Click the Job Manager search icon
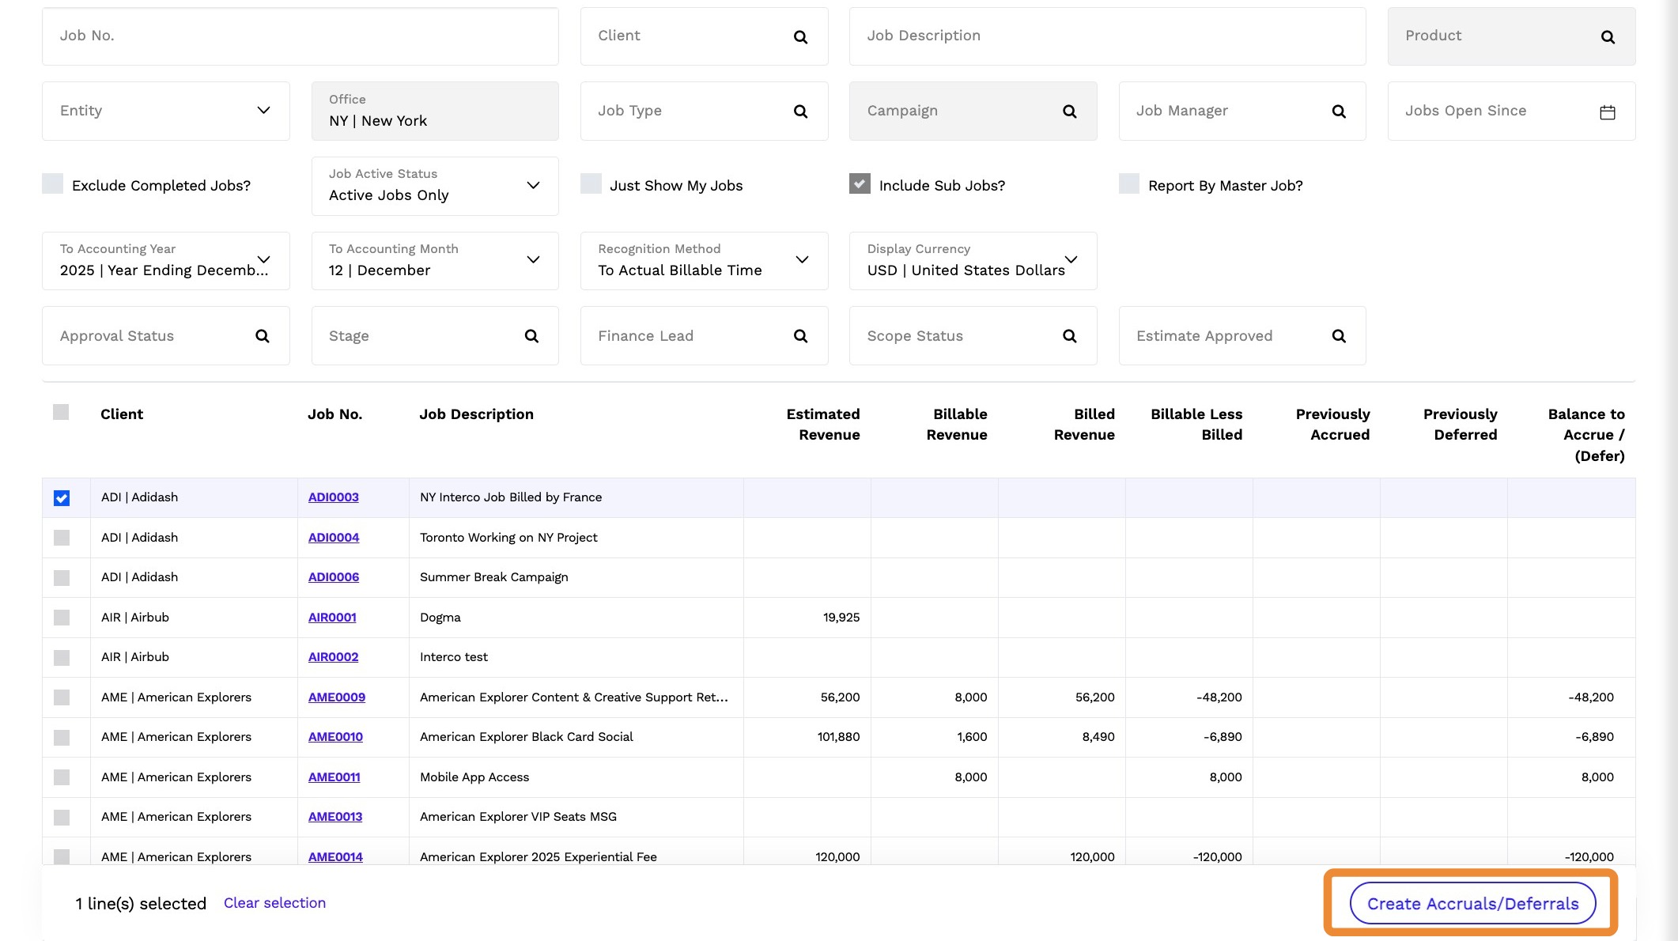The height and width of the screenshot is (941, 1678). click(1339, 111)
